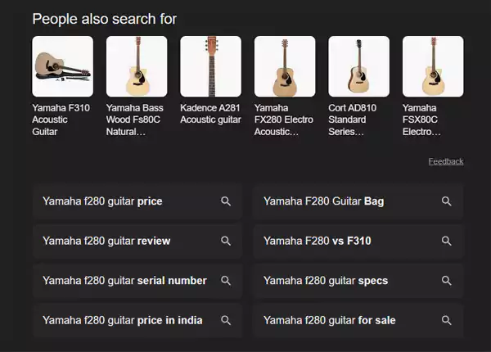Click search icon beside 'Yamaha F280 vs F310'
Screen dimensions: 491x352
(x=447, y=241)
